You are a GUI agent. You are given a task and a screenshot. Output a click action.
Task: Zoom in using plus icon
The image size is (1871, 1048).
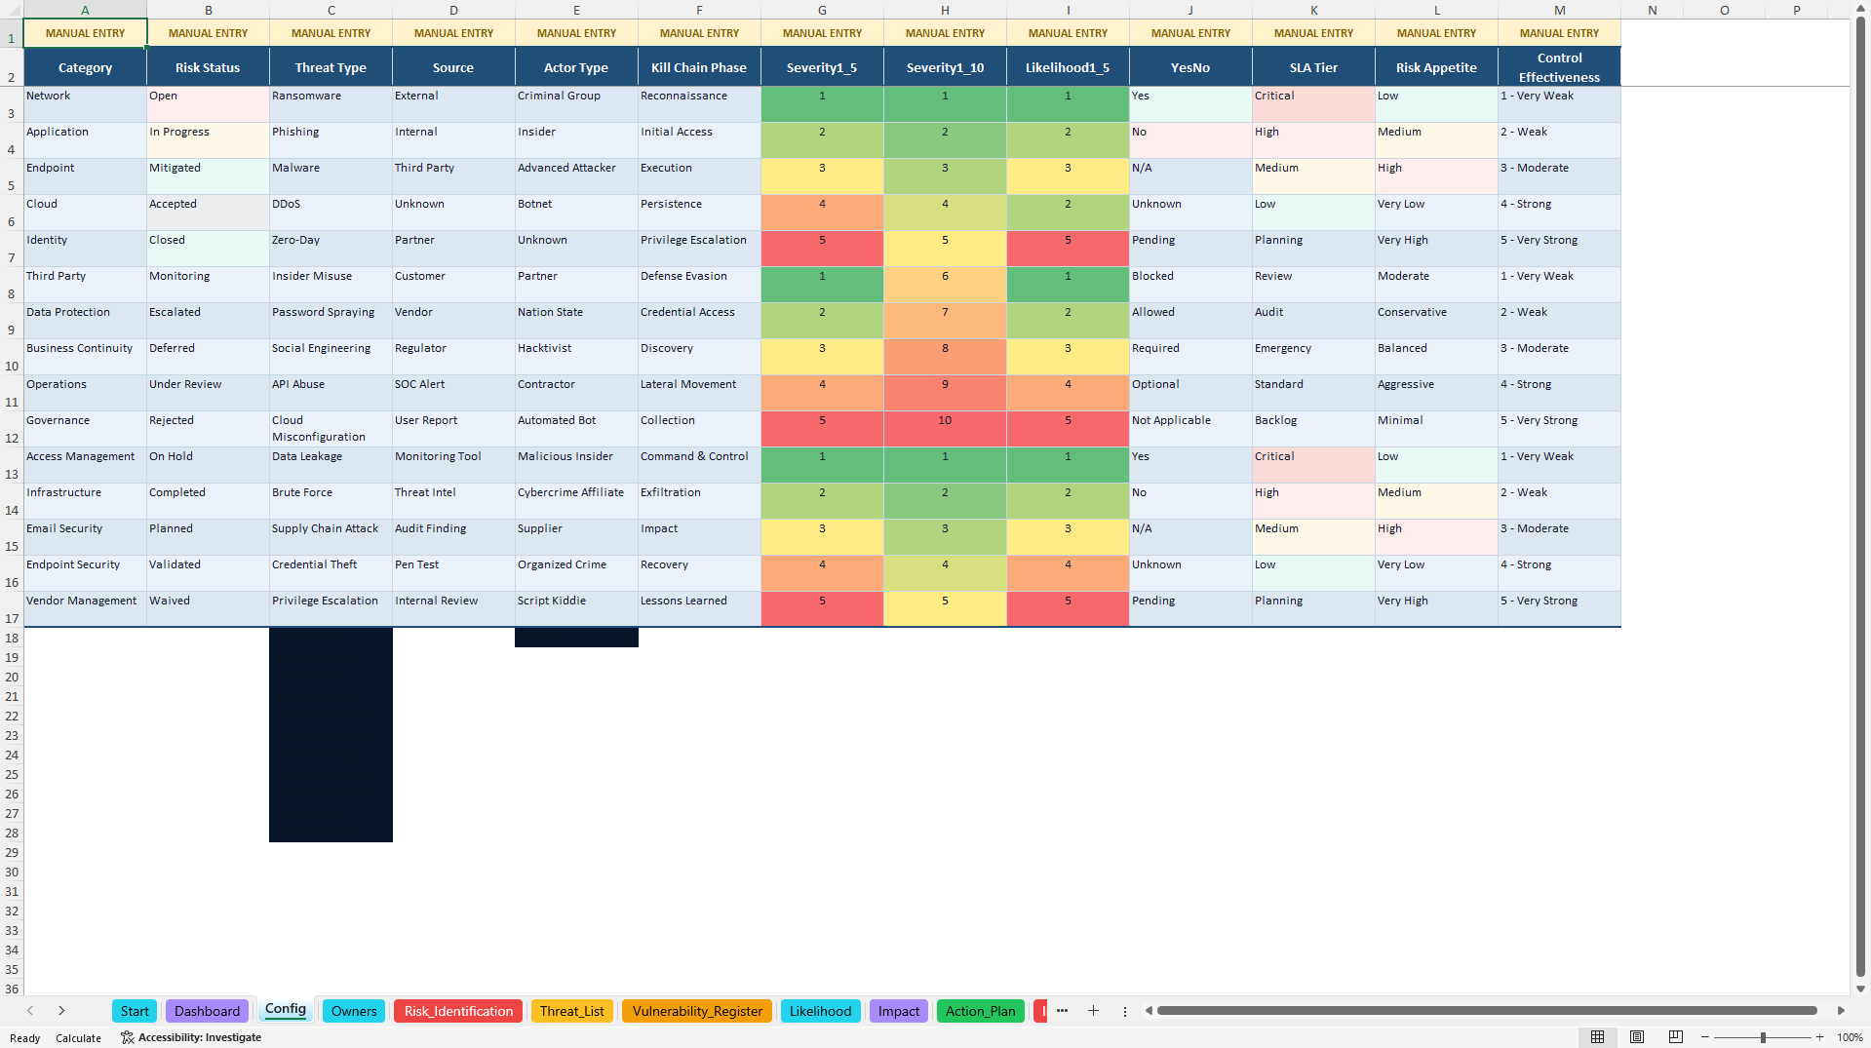pos(1820,1037)
